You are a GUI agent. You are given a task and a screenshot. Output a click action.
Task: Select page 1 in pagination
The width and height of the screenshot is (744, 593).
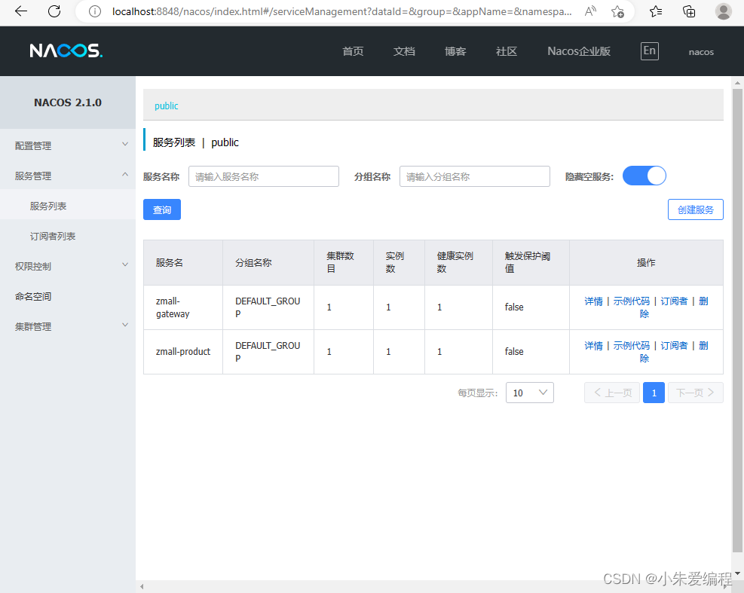point(654,393)
